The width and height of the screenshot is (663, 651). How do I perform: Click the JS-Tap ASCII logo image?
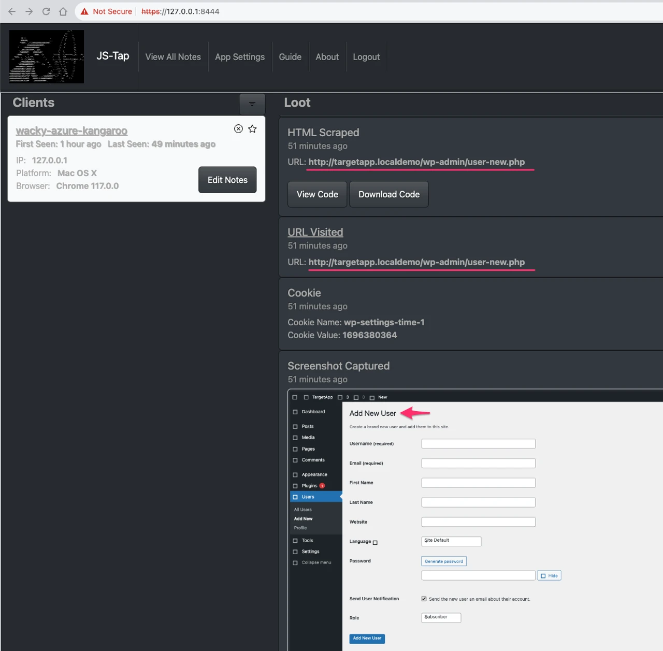(47, 56)
